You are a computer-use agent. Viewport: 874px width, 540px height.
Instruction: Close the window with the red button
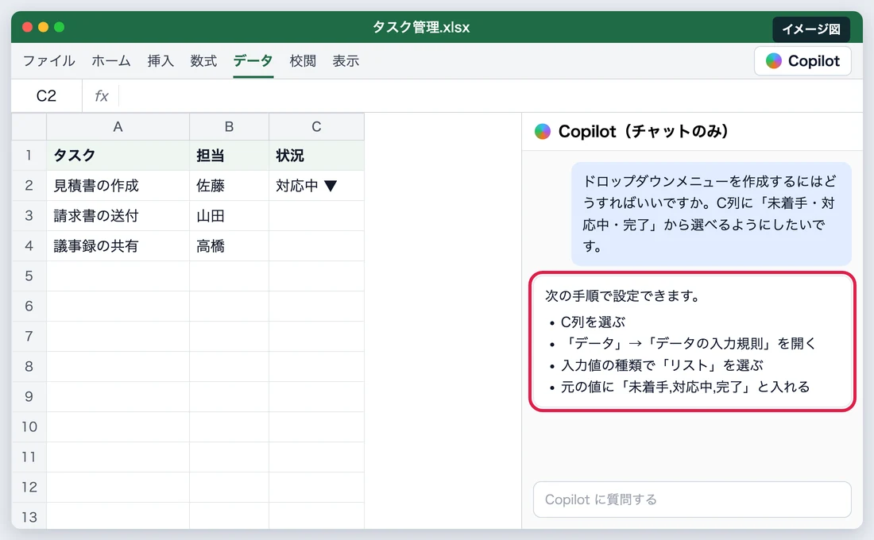pos(27,27)
